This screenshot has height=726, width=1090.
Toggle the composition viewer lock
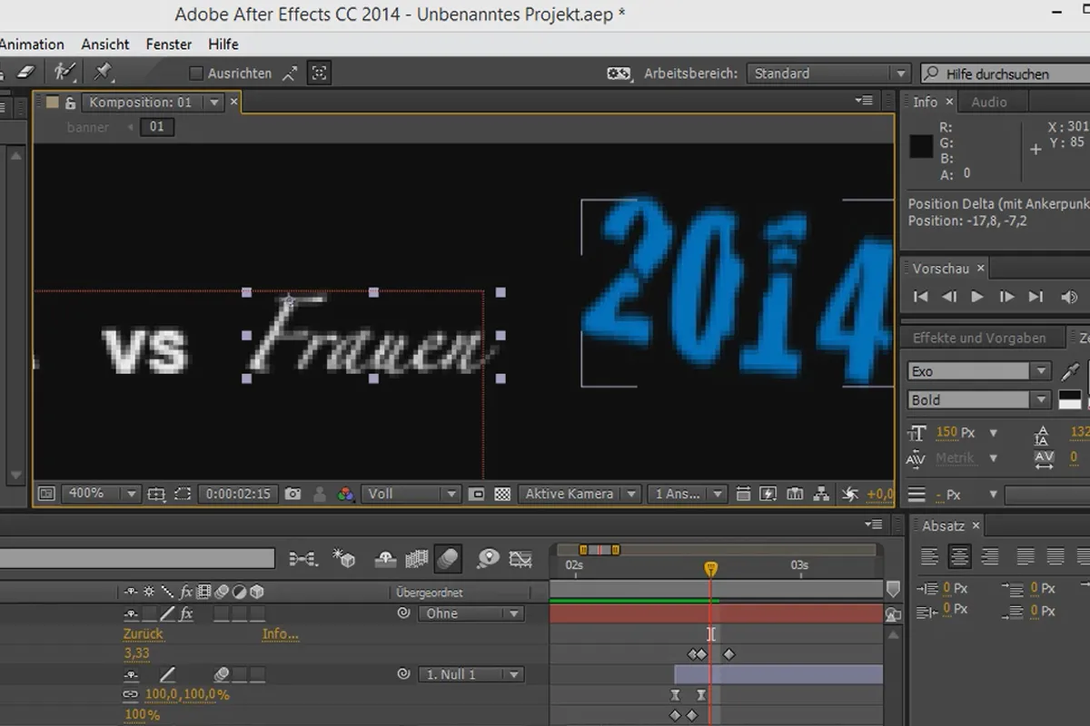70,103
